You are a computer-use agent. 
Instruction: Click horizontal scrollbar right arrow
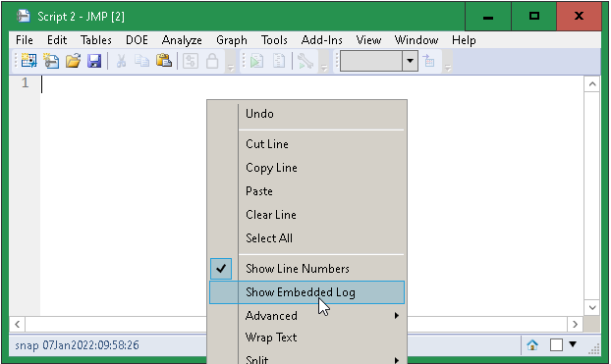coord(576,324)
